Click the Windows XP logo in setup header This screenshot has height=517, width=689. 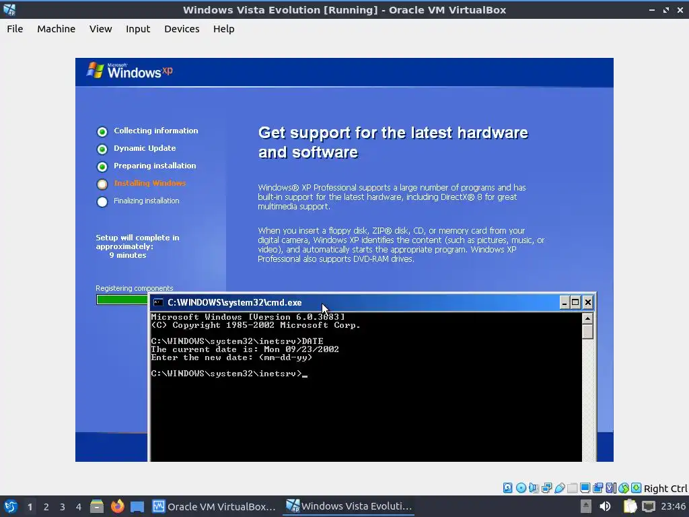[x=130, y=71]
